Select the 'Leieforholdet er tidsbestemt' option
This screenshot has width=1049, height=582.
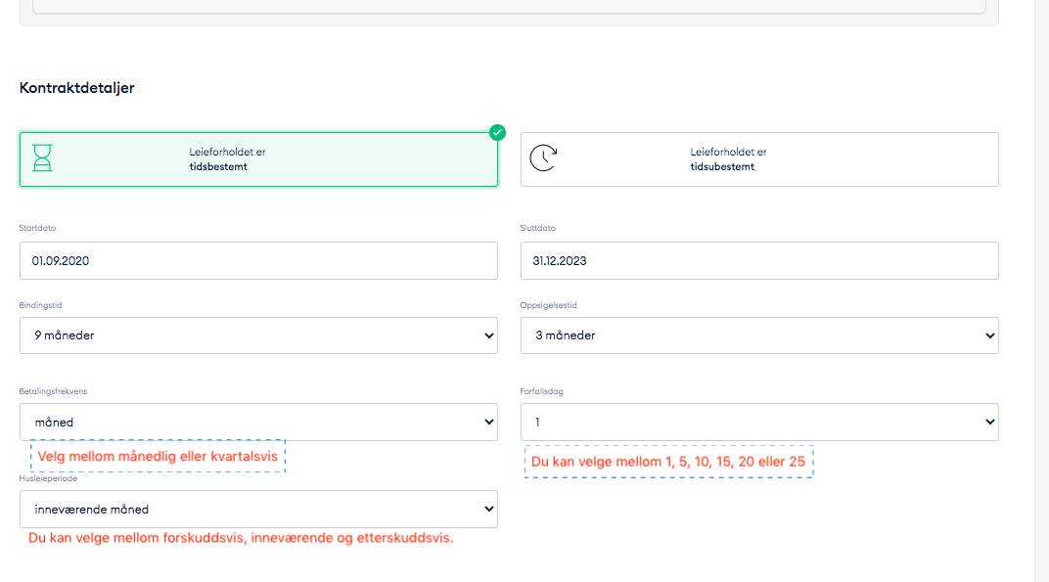pos(258,158)
